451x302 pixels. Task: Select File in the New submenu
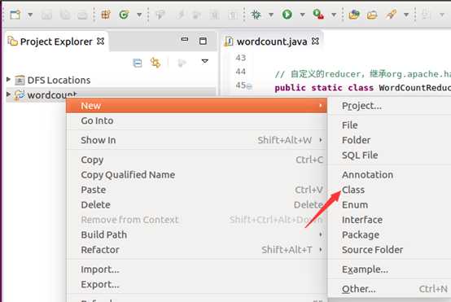390,125
